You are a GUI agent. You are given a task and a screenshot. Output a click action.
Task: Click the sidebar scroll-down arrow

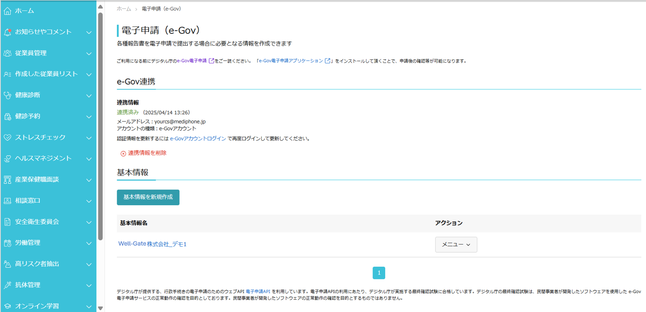[100, 308]
